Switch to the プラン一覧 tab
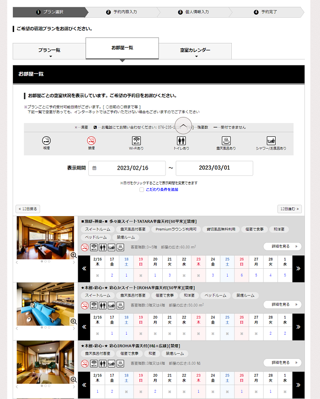The image size is (320, 399). 49,51
